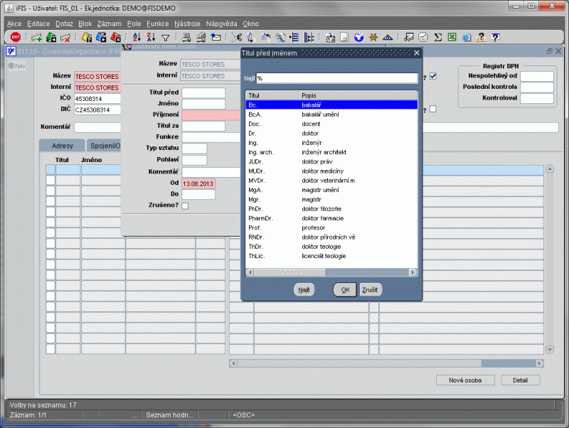Open the Akce menu
569x428 pixels.
[14, 24]
